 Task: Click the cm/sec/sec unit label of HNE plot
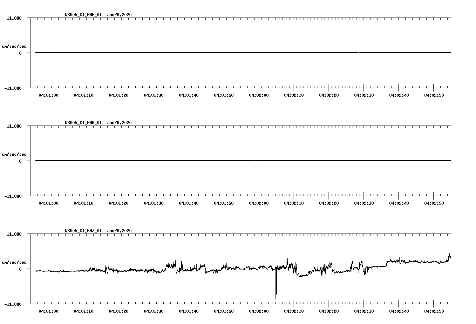pos(14,46)
